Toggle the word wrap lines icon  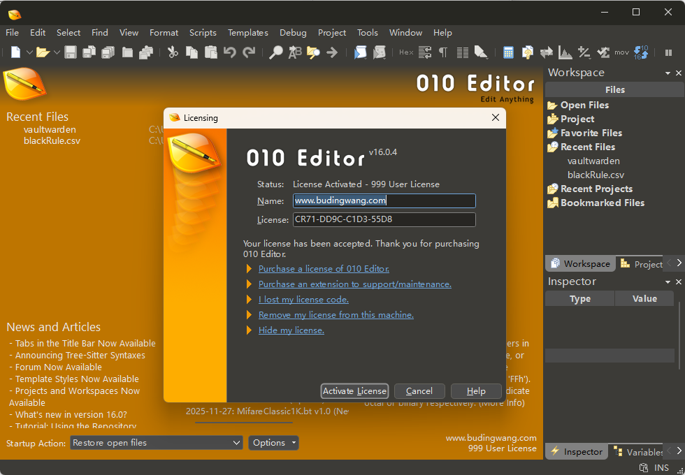click(425, 52)
